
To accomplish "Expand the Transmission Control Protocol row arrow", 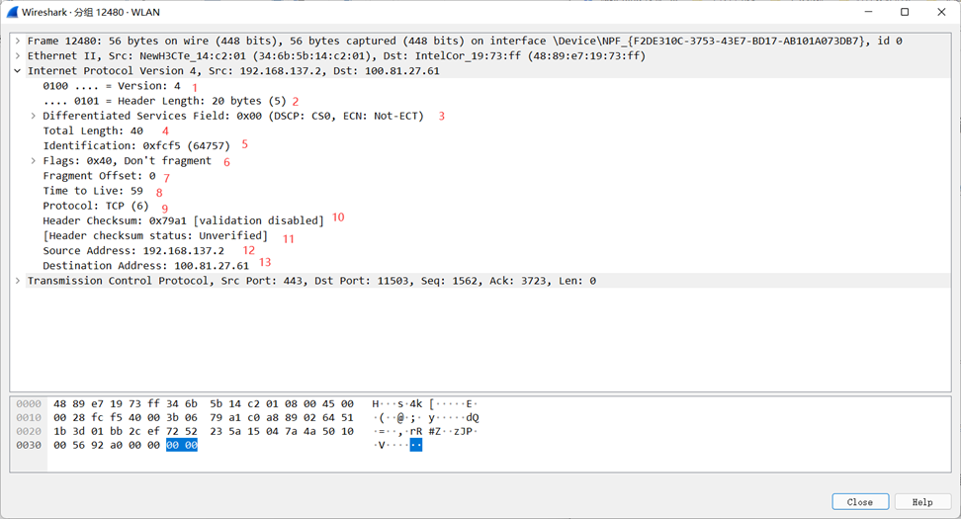I will [x=18, y=281].
